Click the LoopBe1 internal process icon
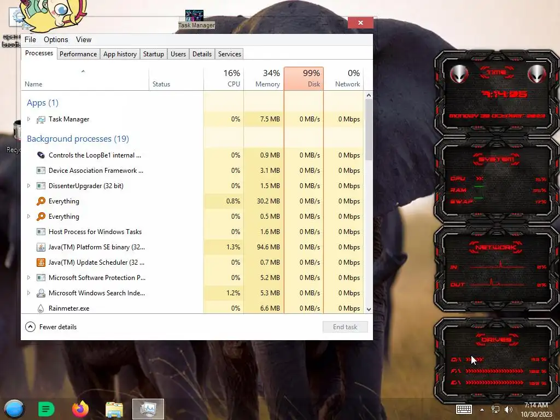 (x=41, y=155)
